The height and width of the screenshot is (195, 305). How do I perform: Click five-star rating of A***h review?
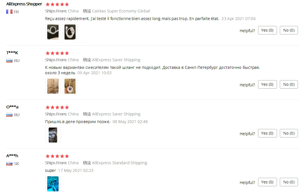pyautogui.click(x=57, y=156)
